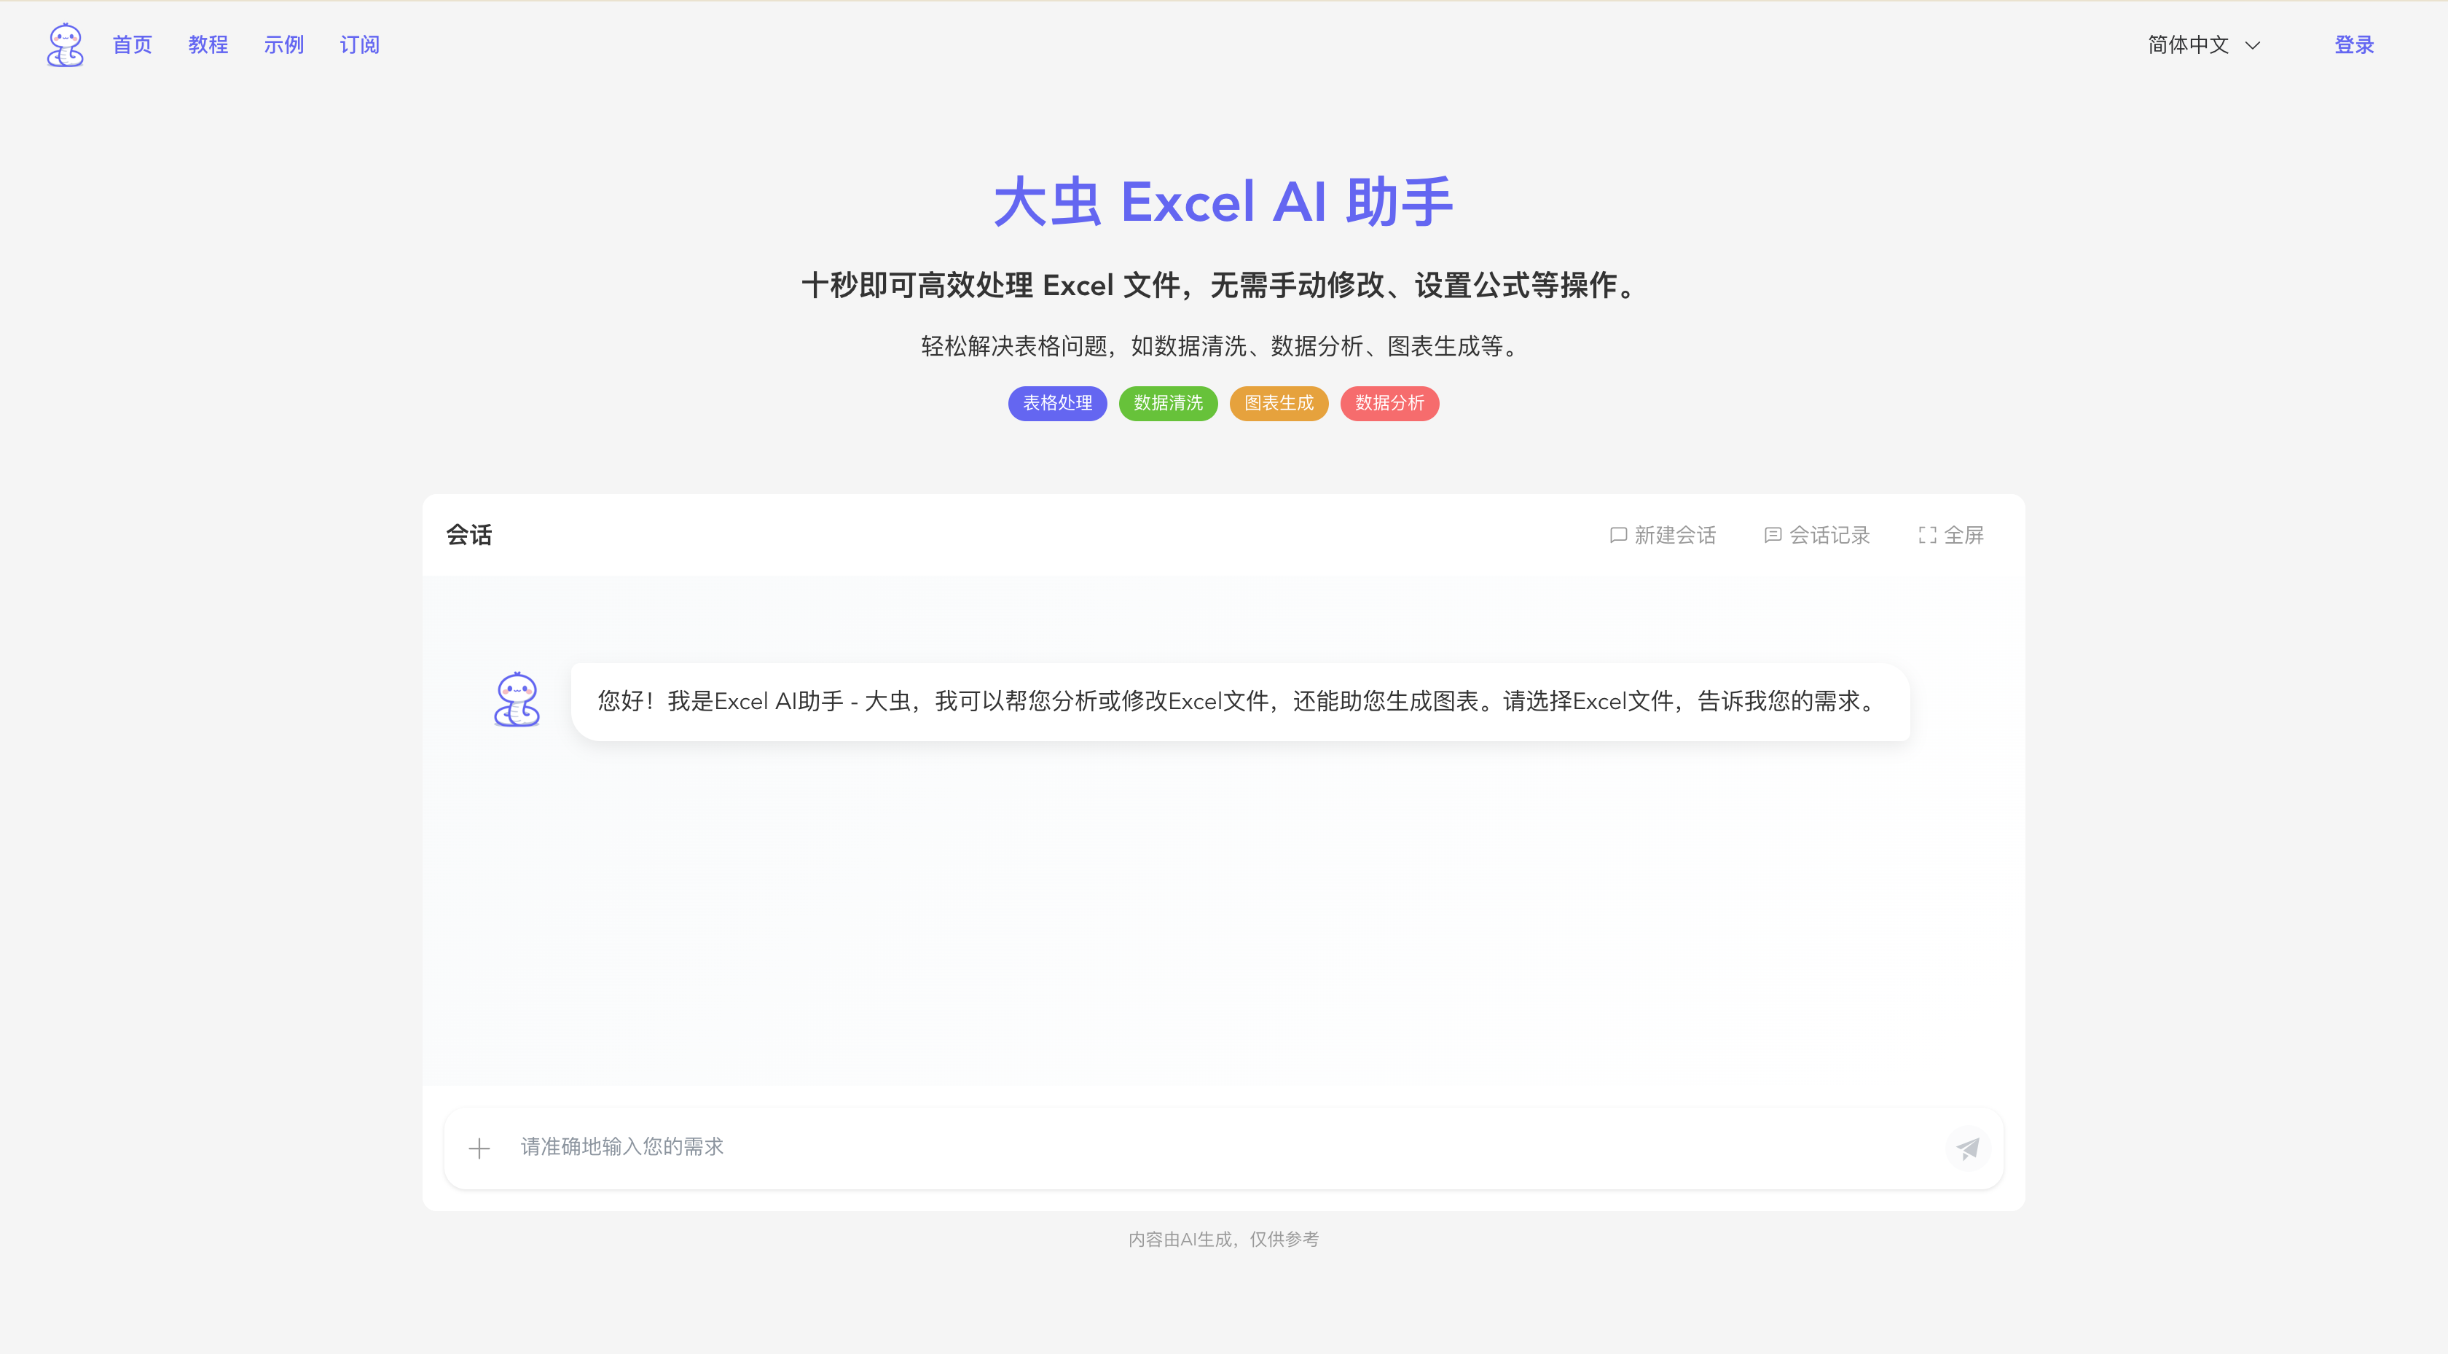The height and width of the screenshot is (1354, 2448).
Task: Select the 数据分析 tag
Action: pos(1389,403)
